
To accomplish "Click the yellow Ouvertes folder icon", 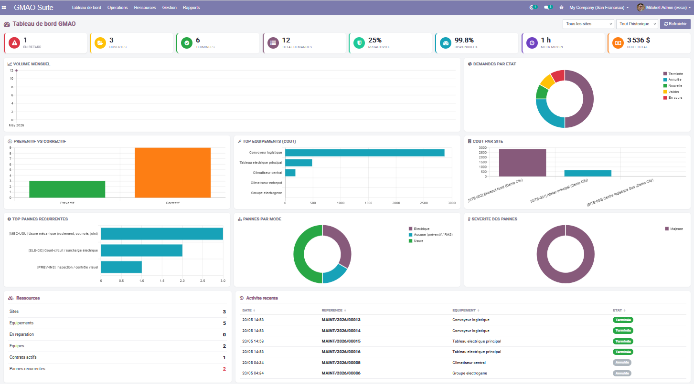I will tap(100, 43).
